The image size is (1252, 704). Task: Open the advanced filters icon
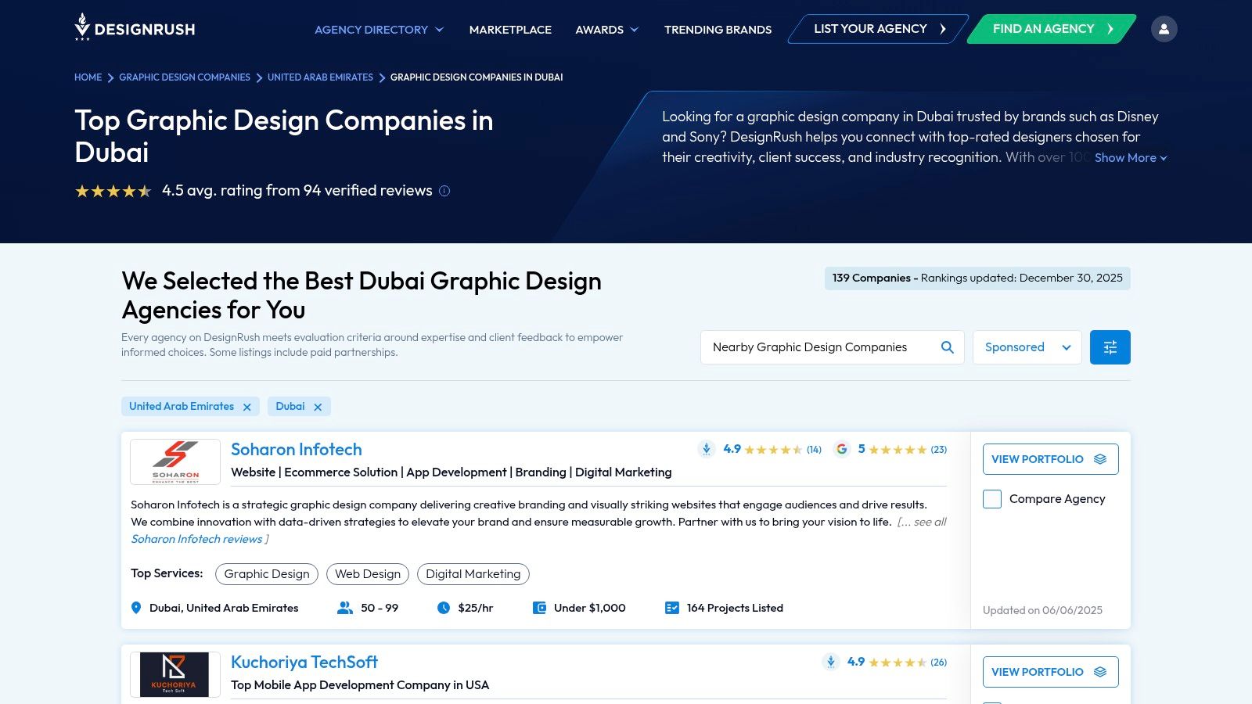pos(1110,347)
